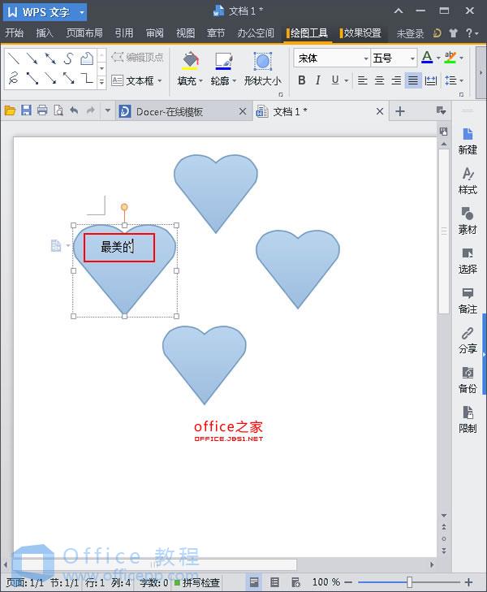Open the Styles (样式) sidebar panel
487x592 pixels.
point(468,181)
